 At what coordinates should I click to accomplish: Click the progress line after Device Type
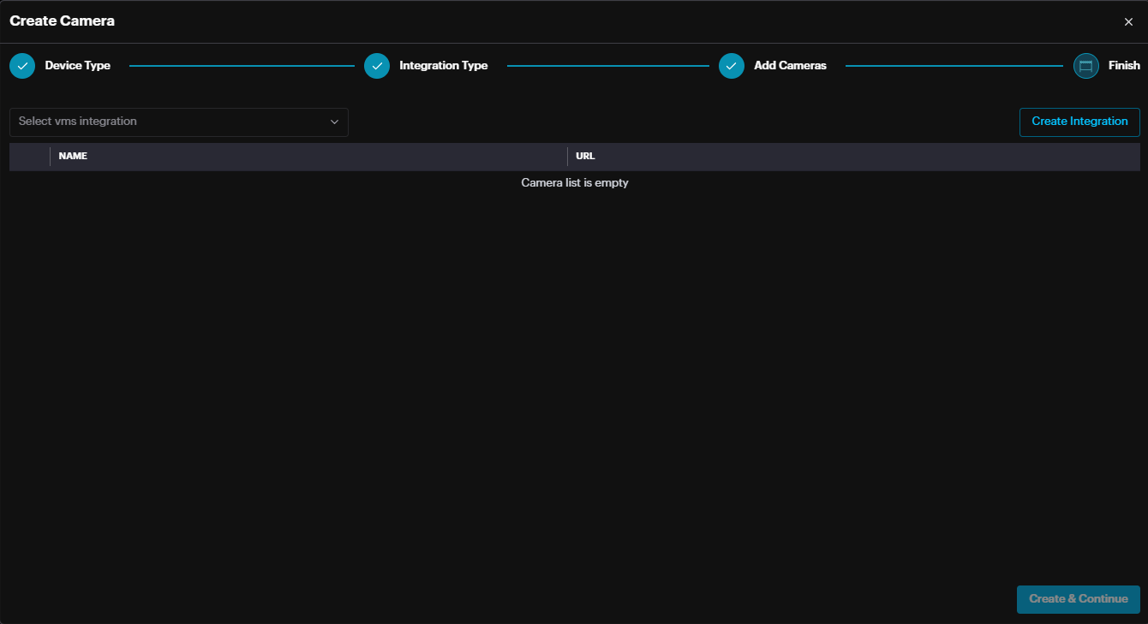pos(242,66)
